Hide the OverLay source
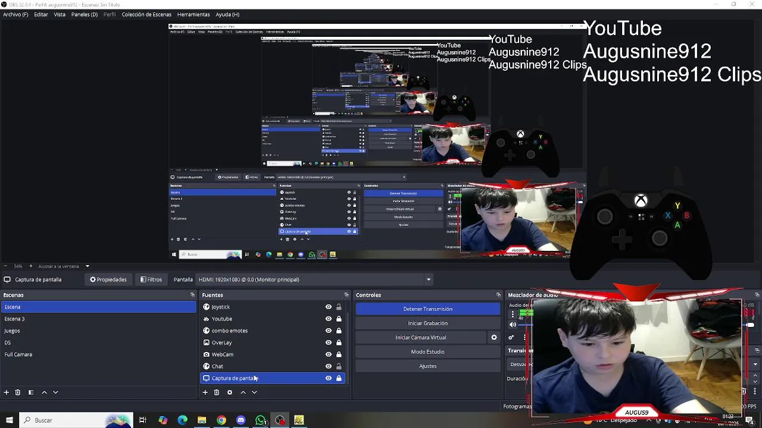 [328, 342]
